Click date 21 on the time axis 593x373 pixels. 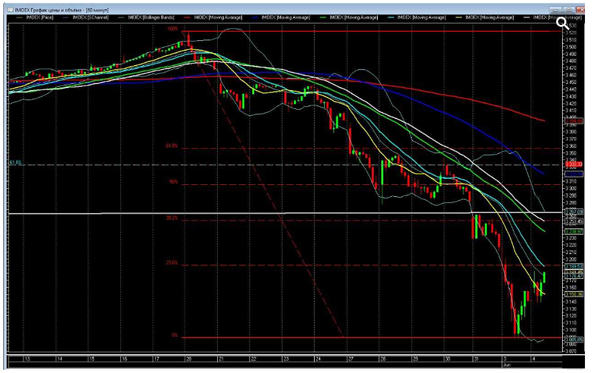(x=222, y=359)
